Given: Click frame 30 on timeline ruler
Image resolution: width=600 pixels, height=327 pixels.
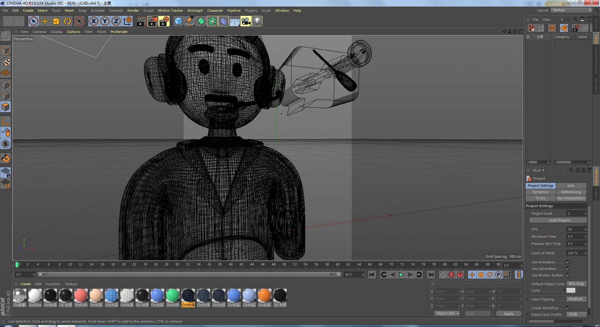Looking at the screenshot, I should (x=177, y=265).
